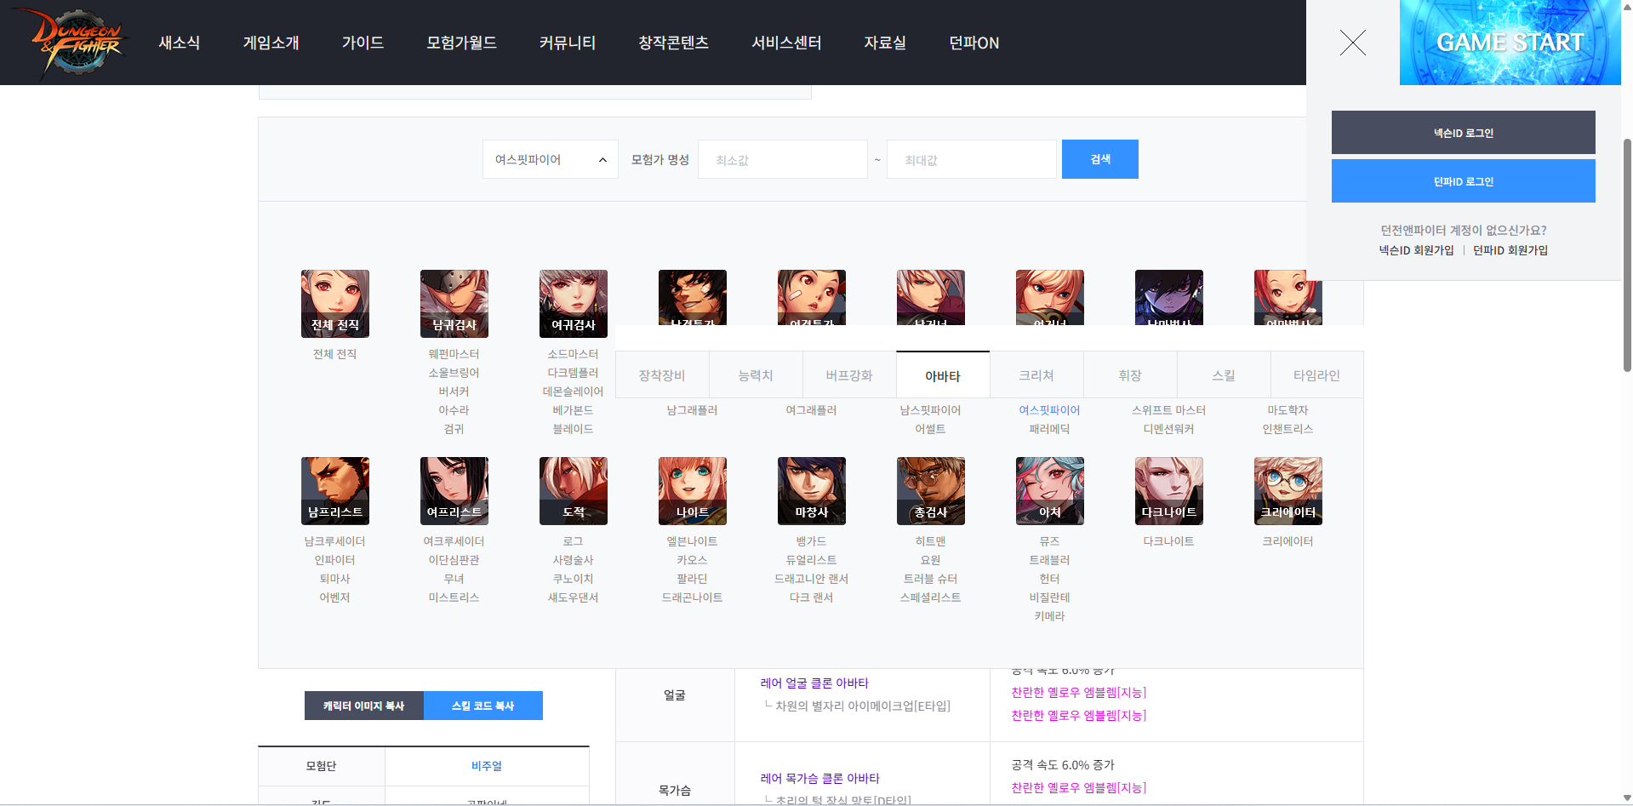Click the 최소값 input field
This screenshot has height=806, width=1633.
click(782, 160)
